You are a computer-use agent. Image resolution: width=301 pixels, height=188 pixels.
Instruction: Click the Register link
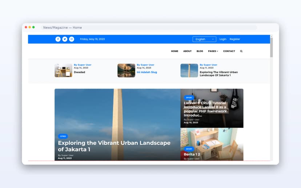235,39
